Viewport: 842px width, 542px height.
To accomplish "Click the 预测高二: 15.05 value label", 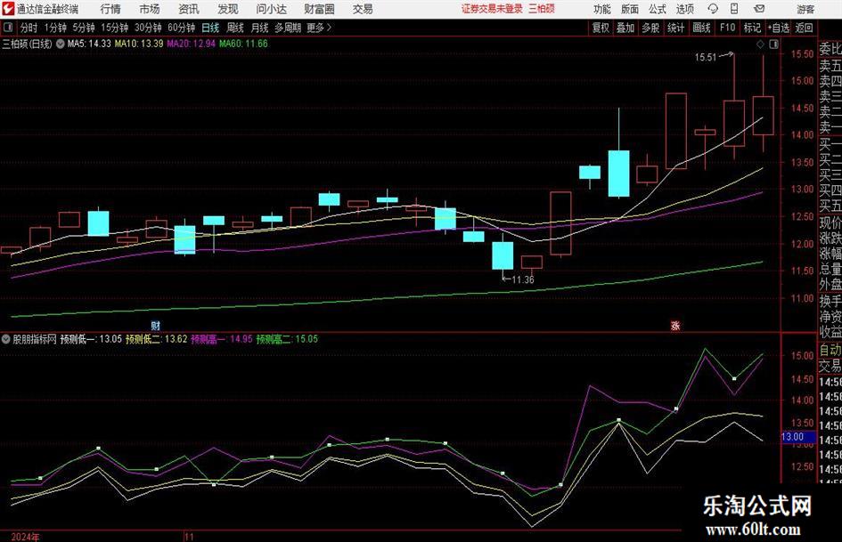I will (287, 339).
